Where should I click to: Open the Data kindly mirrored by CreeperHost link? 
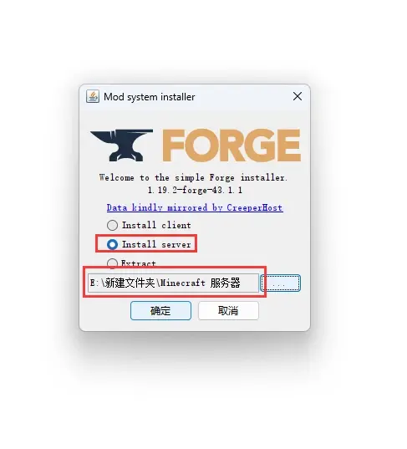tap(195, 207)
